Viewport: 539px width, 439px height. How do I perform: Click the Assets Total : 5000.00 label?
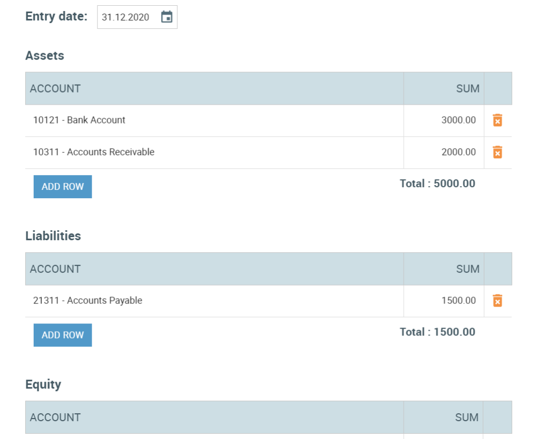coord(437,183)
